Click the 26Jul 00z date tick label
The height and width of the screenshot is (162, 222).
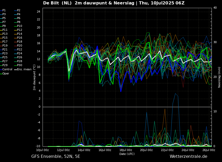209,150
